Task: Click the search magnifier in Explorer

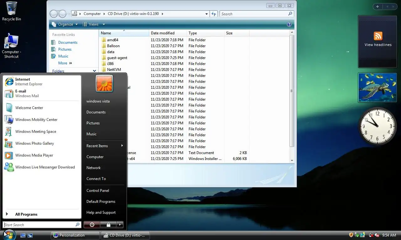Action: [x=290, y=14]
